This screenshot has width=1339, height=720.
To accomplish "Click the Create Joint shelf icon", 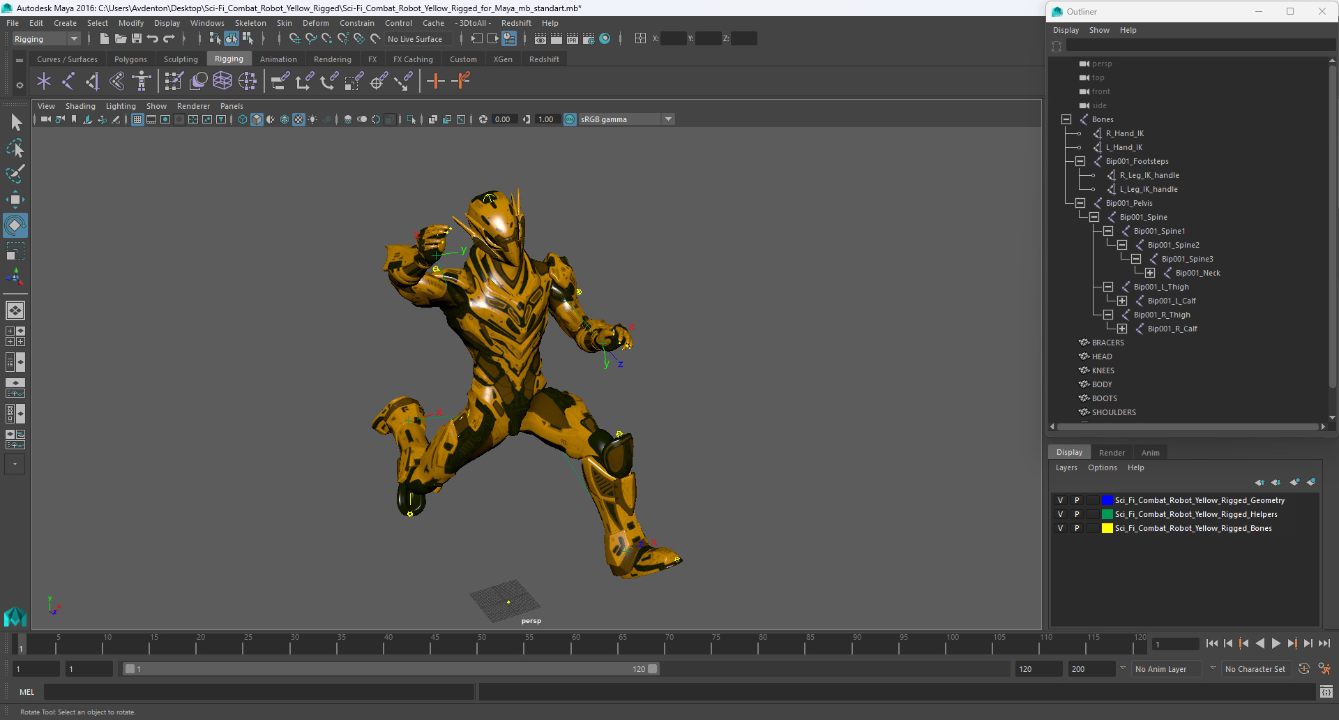I will tap(68, 82).
